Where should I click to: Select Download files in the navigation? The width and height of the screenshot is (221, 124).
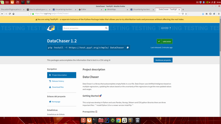click(x=58, y=87)
